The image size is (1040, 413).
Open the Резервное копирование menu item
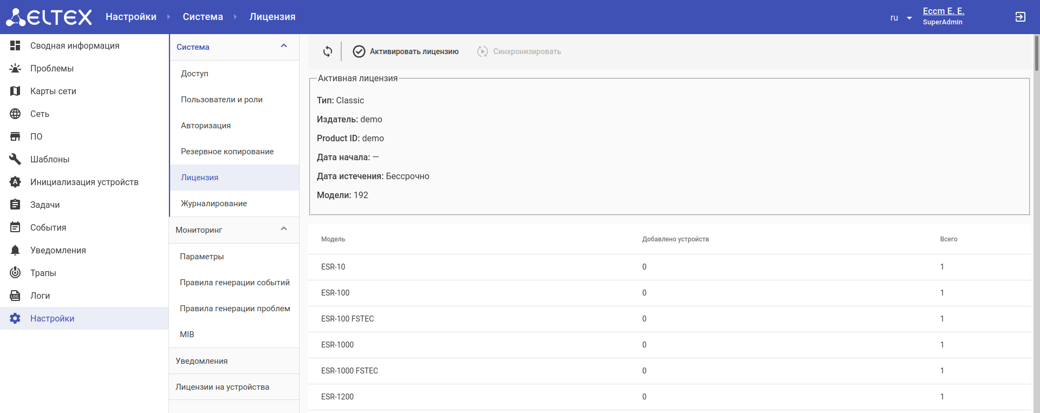pos(227,152)
